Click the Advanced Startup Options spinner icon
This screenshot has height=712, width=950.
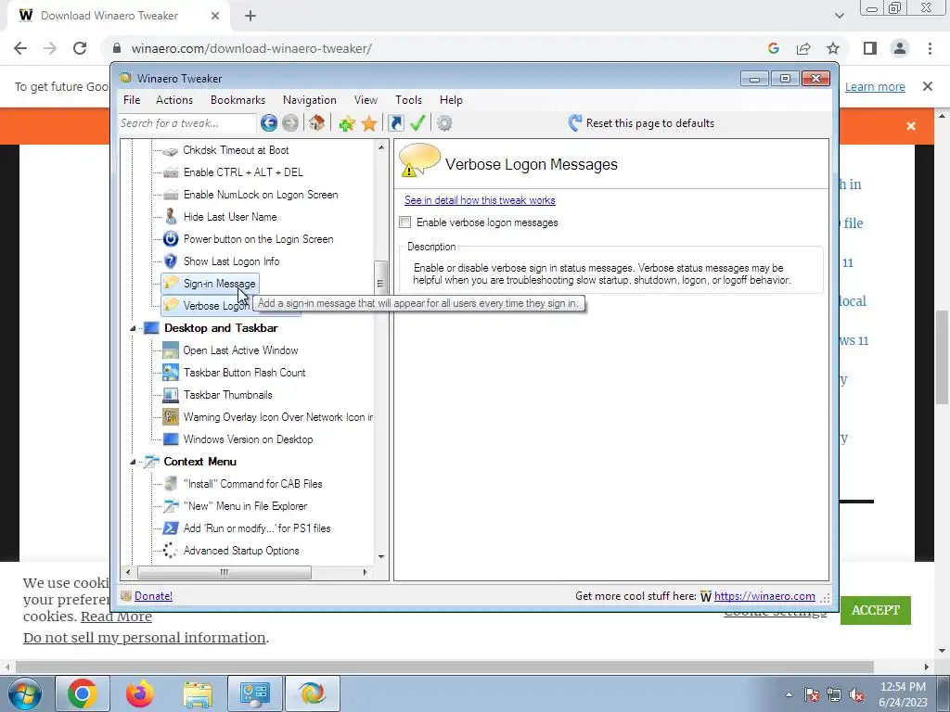click(171, 551)
